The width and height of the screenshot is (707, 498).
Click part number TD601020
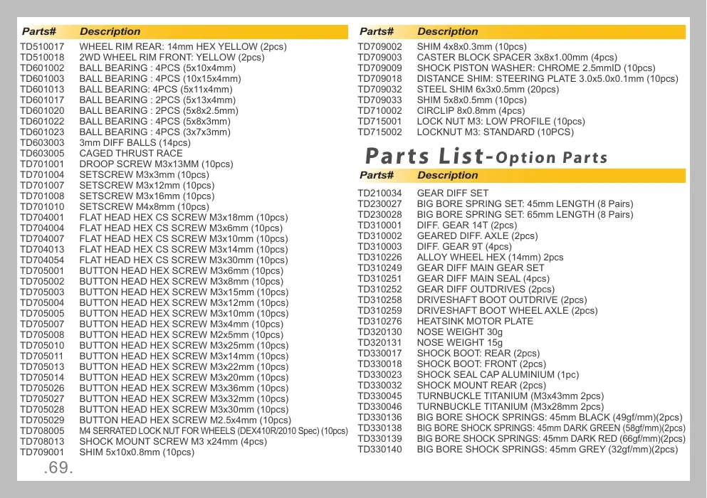point(42,110)
